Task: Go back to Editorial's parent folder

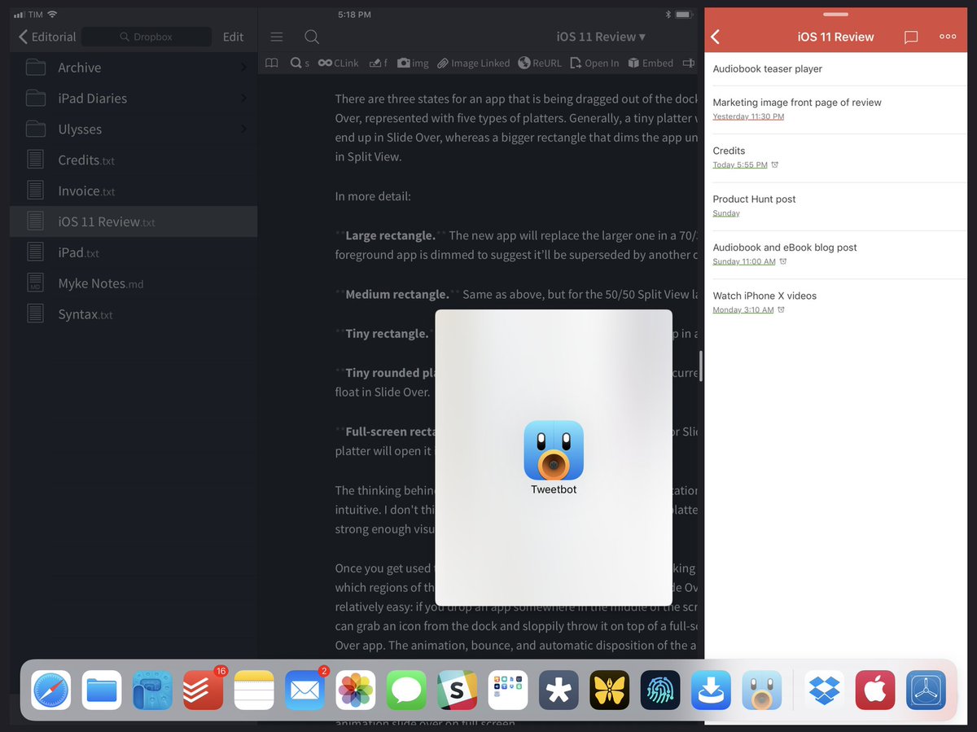Action: coord(47,37)
